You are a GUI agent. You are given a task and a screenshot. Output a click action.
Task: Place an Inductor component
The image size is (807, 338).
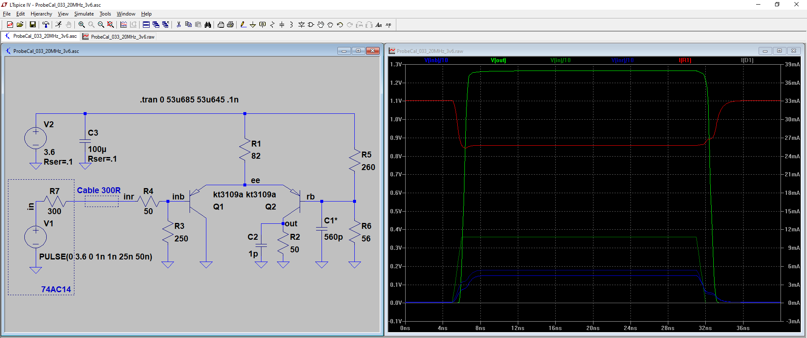292,25
